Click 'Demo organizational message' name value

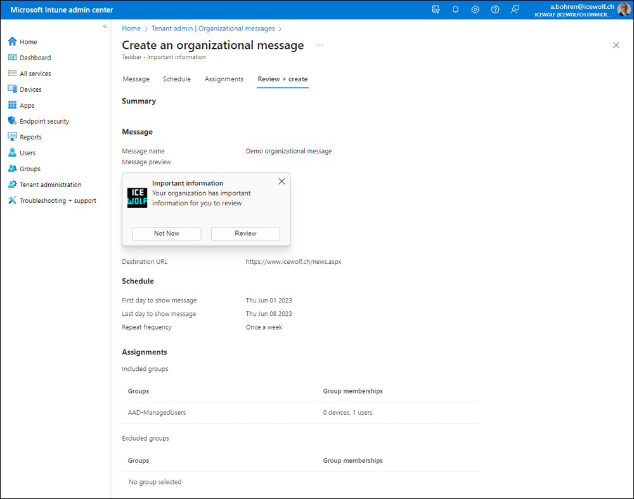coord(288,152)
